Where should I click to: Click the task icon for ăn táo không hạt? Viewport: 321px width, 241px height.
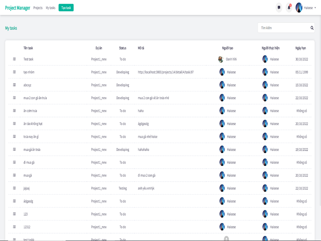(14, 124)
